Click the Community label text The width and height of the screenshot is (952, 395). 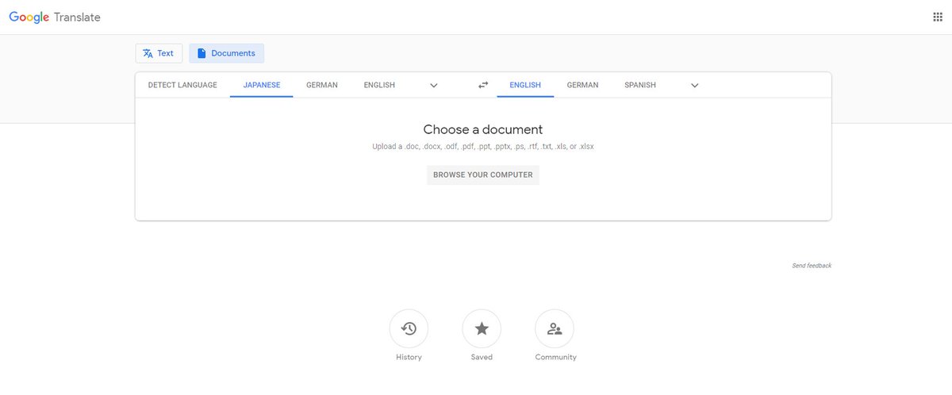pos(555,357)
